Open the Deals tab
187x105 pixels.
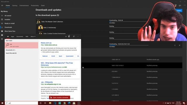tap(43, 6)
